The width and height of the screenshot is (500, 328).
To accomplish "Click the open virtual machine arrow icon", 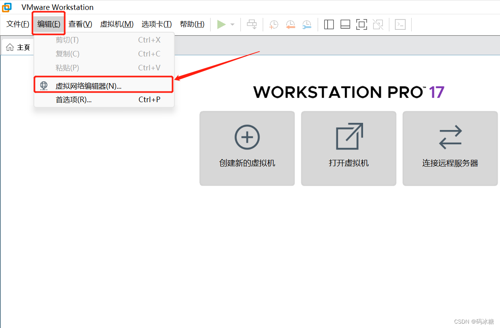I will pyautogui.click(x=349, y=136).
